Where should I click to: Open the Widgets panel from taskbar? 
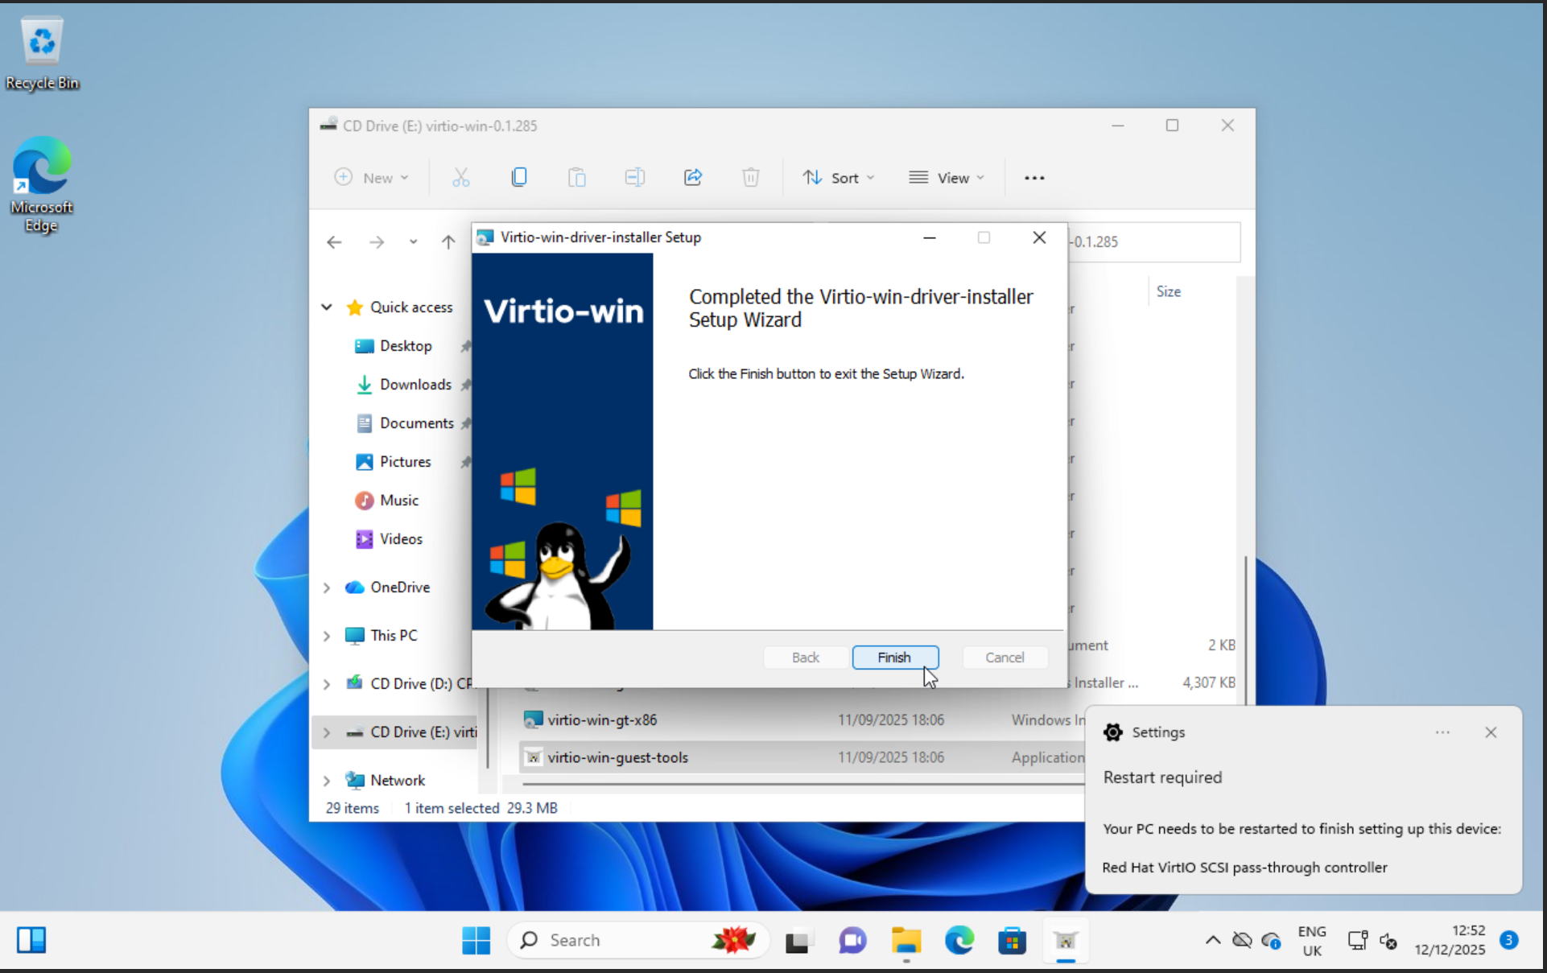click(31, 940)
